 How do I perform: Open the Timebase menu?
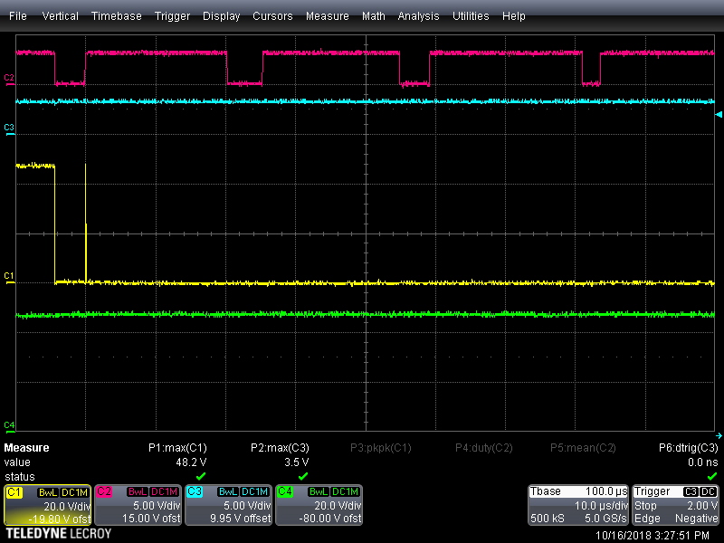coord(117,15)
